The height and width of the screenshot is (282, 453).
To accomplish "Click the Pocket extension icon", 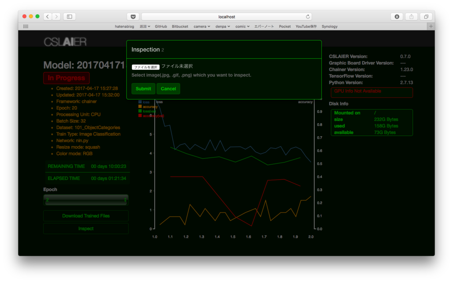I will coord(133,17).
